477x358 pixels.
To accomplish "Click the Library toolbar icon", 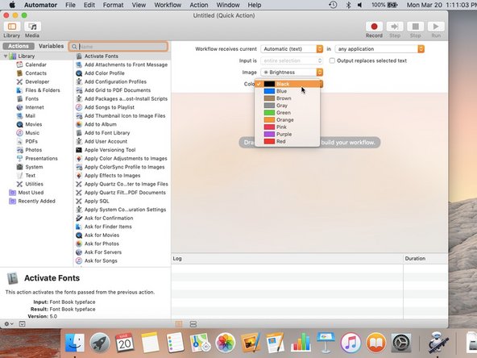I will pyautogui.click(x=12, y=27).
